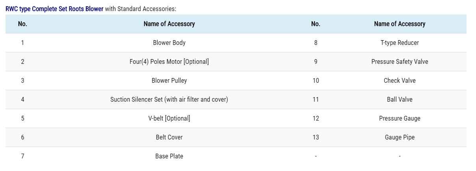Select 'Four(4) Poles Motor [Optional]' cell
The height and width of the screenshot is (171, 476).
[x=169, y=61]
